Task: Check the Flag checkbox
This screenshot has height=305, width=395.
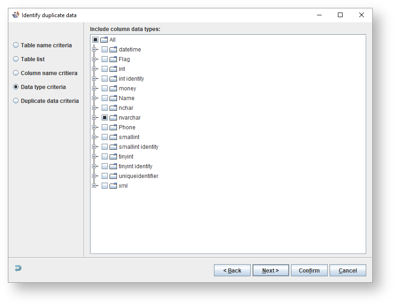Action: [104, 59]
